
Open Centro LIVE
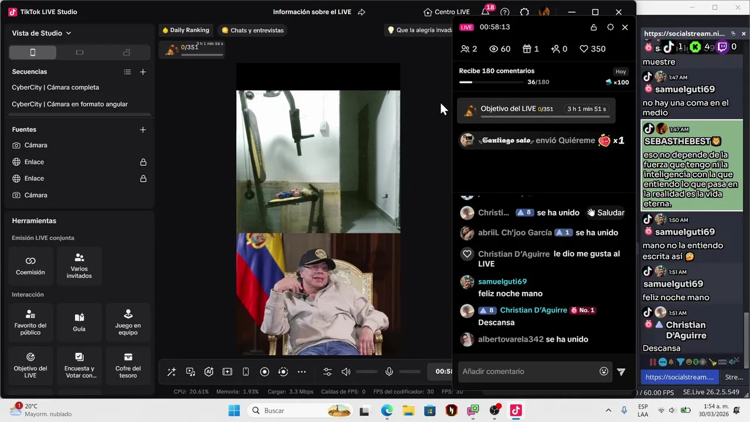tap(446, 12)
